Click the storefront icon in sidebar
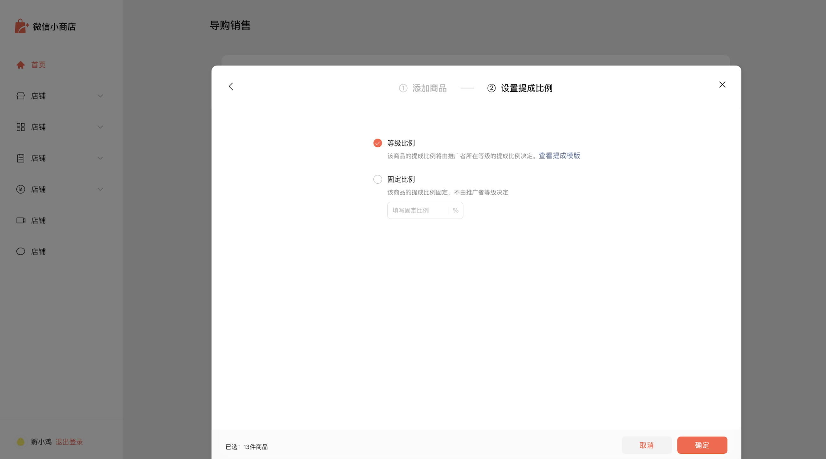 click(21, 96)
